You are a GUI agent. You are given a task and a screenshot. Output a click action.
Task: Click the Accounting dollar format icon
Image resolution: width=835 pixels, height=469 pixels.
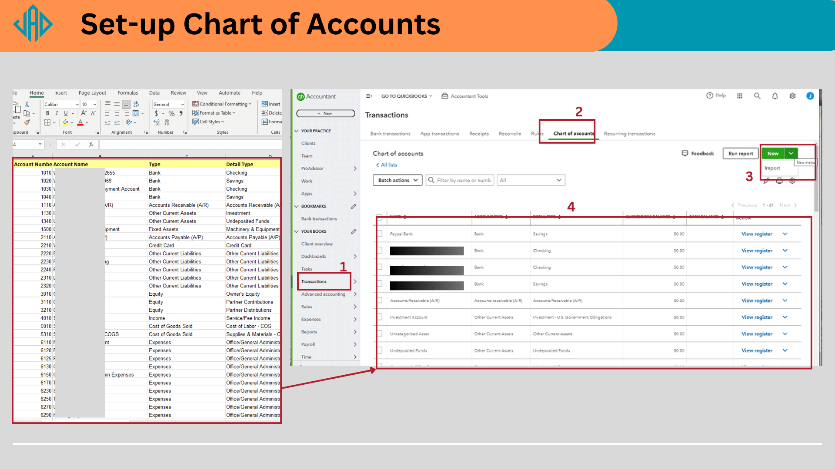[156, 113]
